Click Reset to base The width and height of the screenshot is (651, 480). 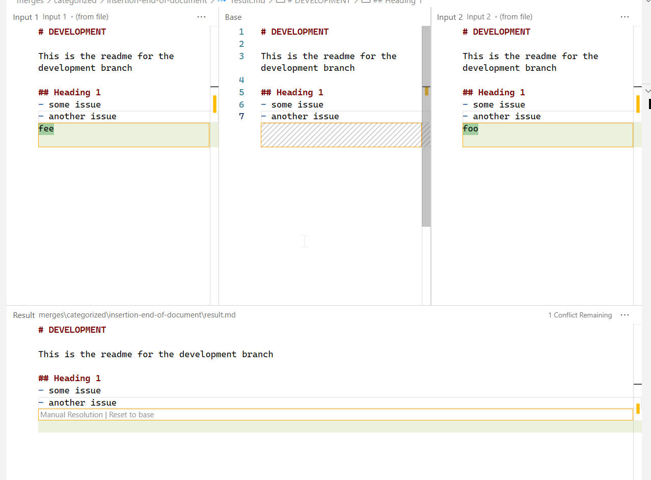(x=131, y=414)
